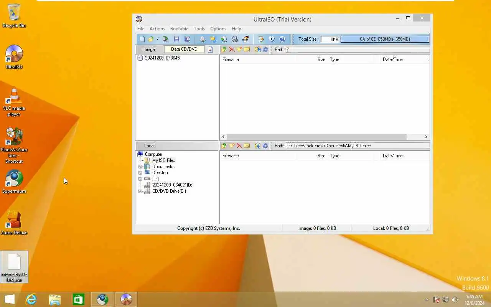Click the Help question mark icon
The height and width of the screenshot is (307, 491).
[282, 39]
